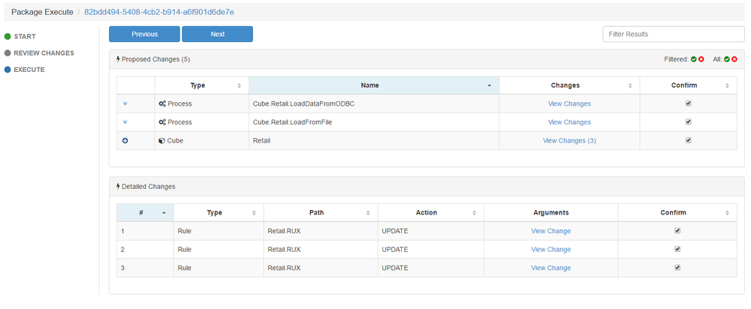Select the REVIEW CHANGES step
This screenshot has width=751, height=309.
pos(44,53)
